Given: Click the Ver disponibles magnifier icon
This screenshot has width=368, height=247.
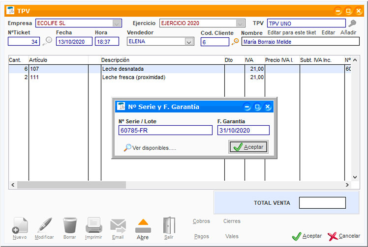Looking at the screenshot, I should tap(127, 147).
